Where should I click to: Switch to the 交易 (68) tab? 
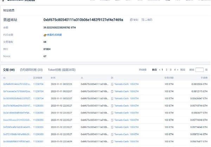tap(9, 70)
